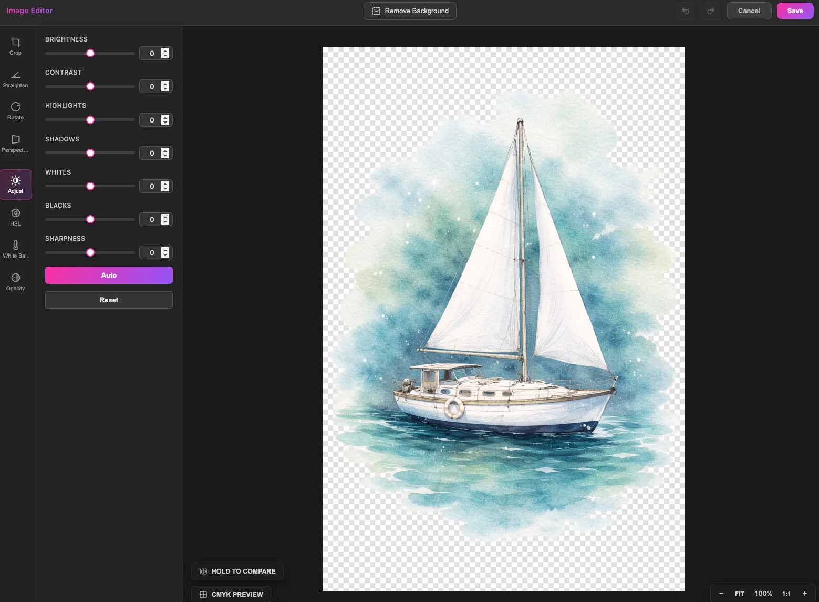Image resolution: width=819 pixels, height=602 pixels.
Task: Click the Shadows slider handle
Action: click(x=90, y=153)
